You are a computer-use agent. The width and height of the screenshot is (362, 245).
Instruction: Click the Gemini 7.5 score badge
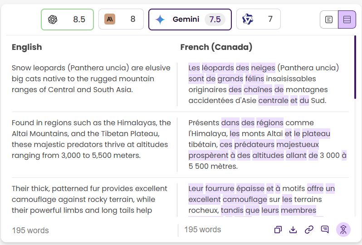[x=215, y=20]
